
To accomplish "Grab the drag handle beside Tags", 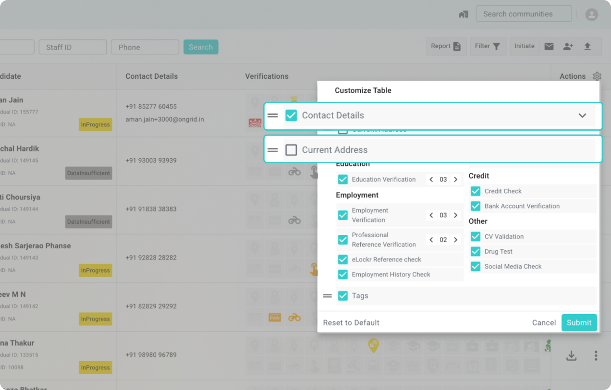I will [x=328, y=296].
